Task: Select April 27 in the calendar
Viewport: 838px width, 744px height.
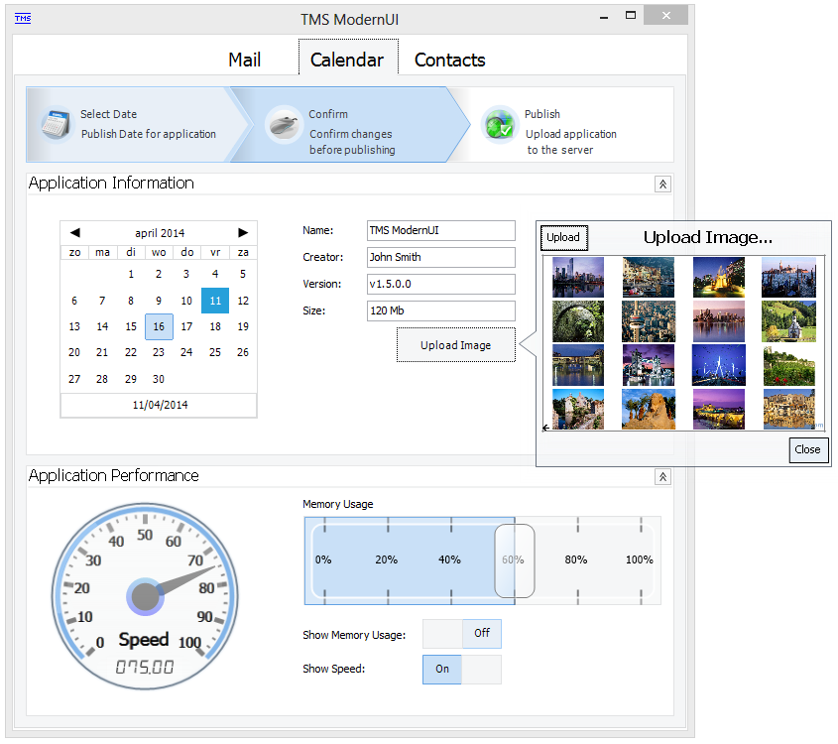Action: (74, 379)
